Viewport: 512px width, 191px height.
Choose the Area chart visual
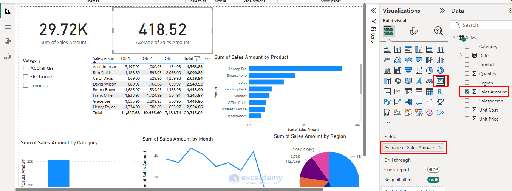click(x=398, y=60)
